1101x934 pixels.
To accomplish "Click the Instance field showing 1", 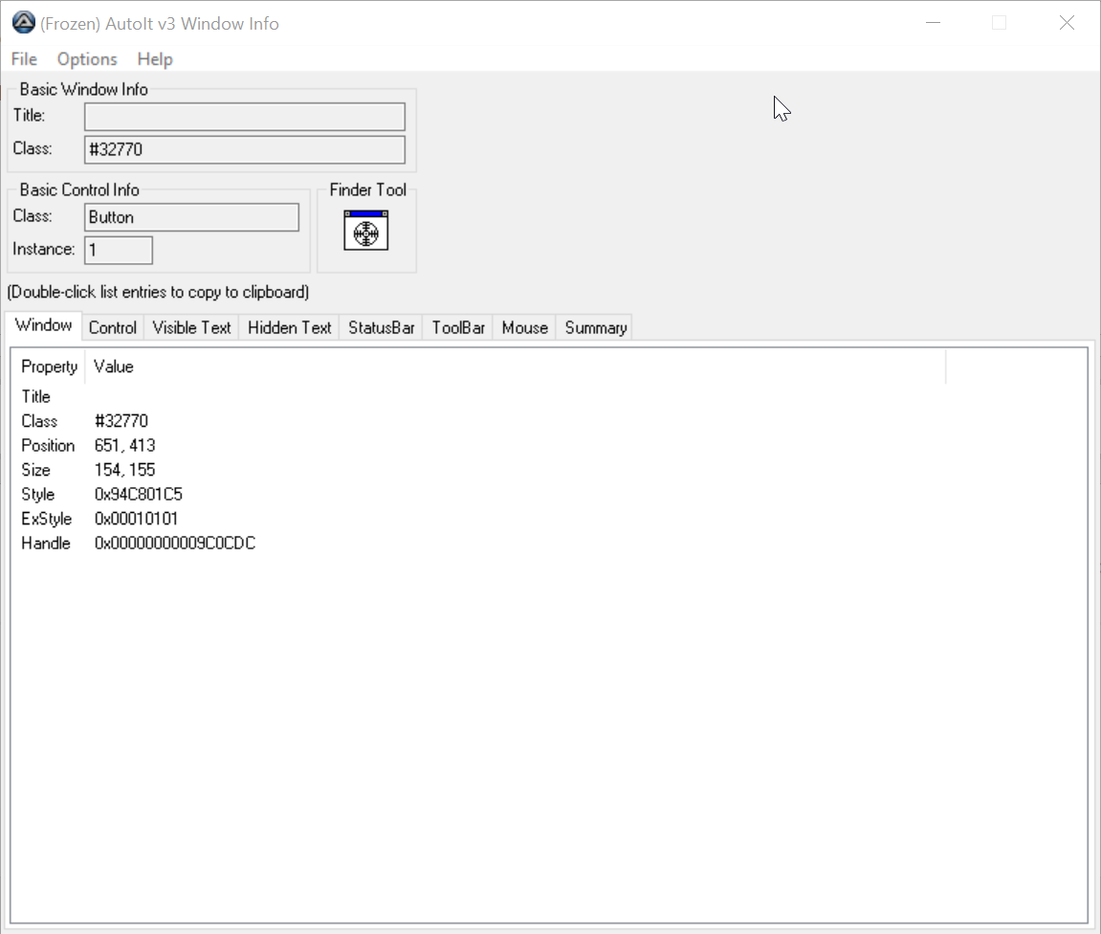I will pos(119,250).
